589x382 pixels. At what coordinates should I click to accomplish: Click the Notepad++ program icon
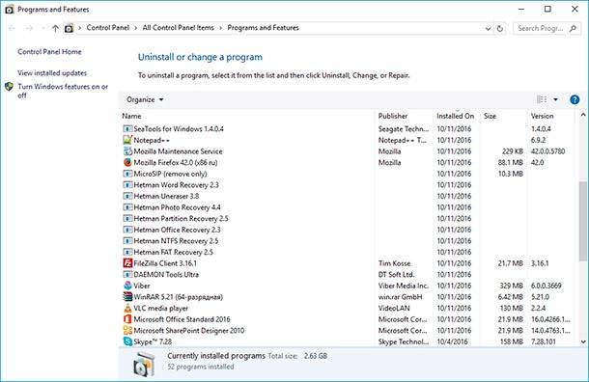[127, 140]
